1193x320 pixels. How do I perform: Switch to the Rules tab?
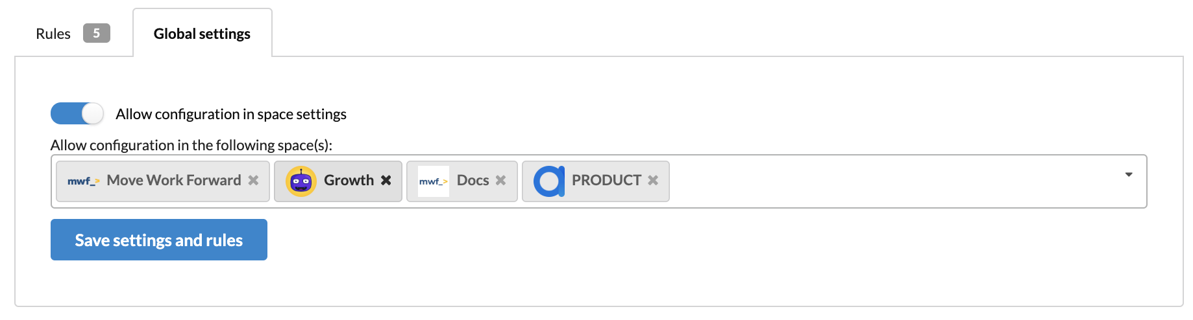tap(53, 34)
